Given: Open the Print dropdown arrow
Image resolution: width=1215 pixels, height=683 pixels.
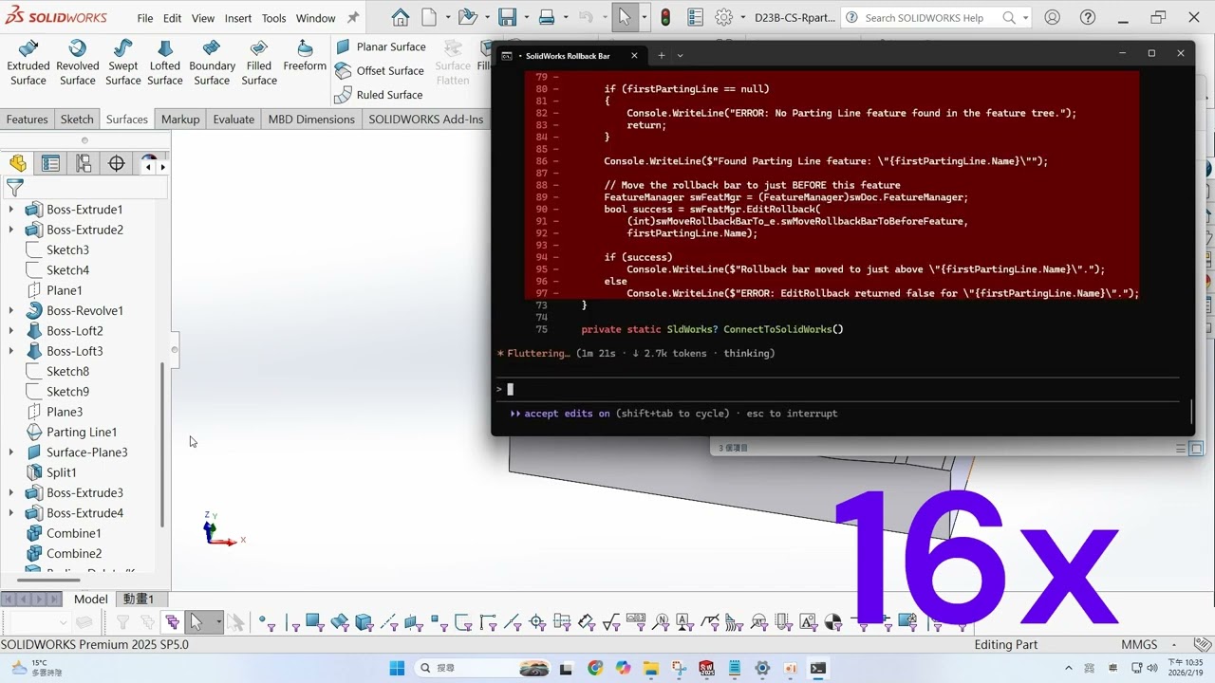Looking at the screenshot, I should coord(565,17).
